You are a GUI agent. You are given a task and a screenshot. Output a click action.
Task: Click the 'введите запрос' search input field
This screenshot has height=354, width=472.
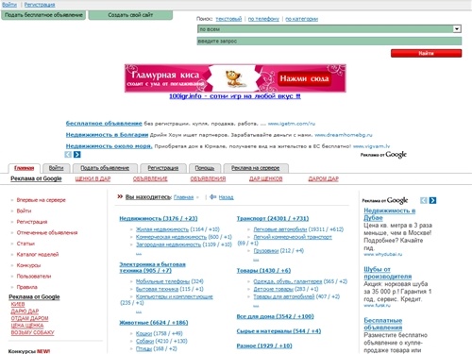point(329,41)
